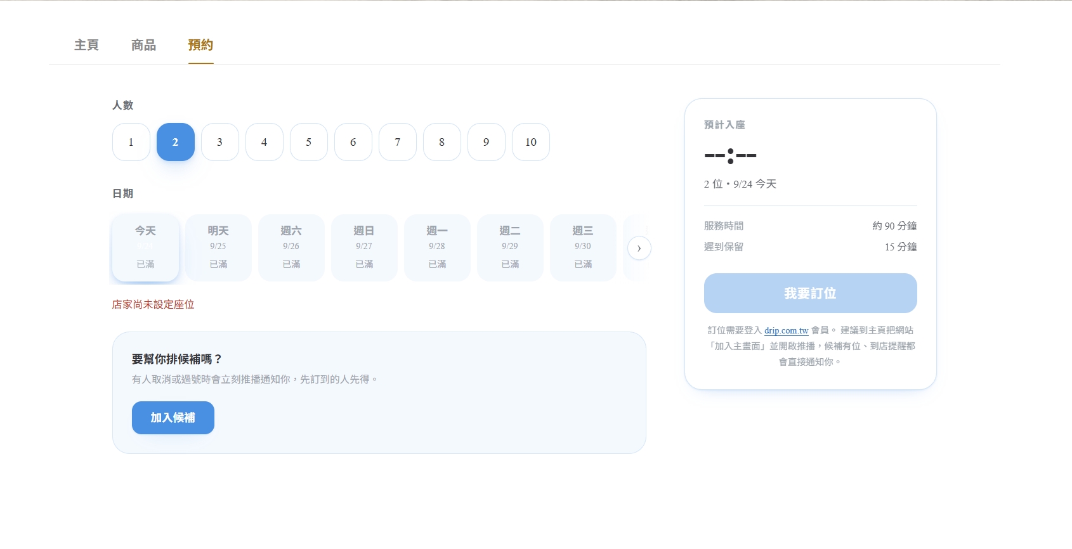
Task: Select the 週三 9/30 date card
Action: [x=583, y=247]
